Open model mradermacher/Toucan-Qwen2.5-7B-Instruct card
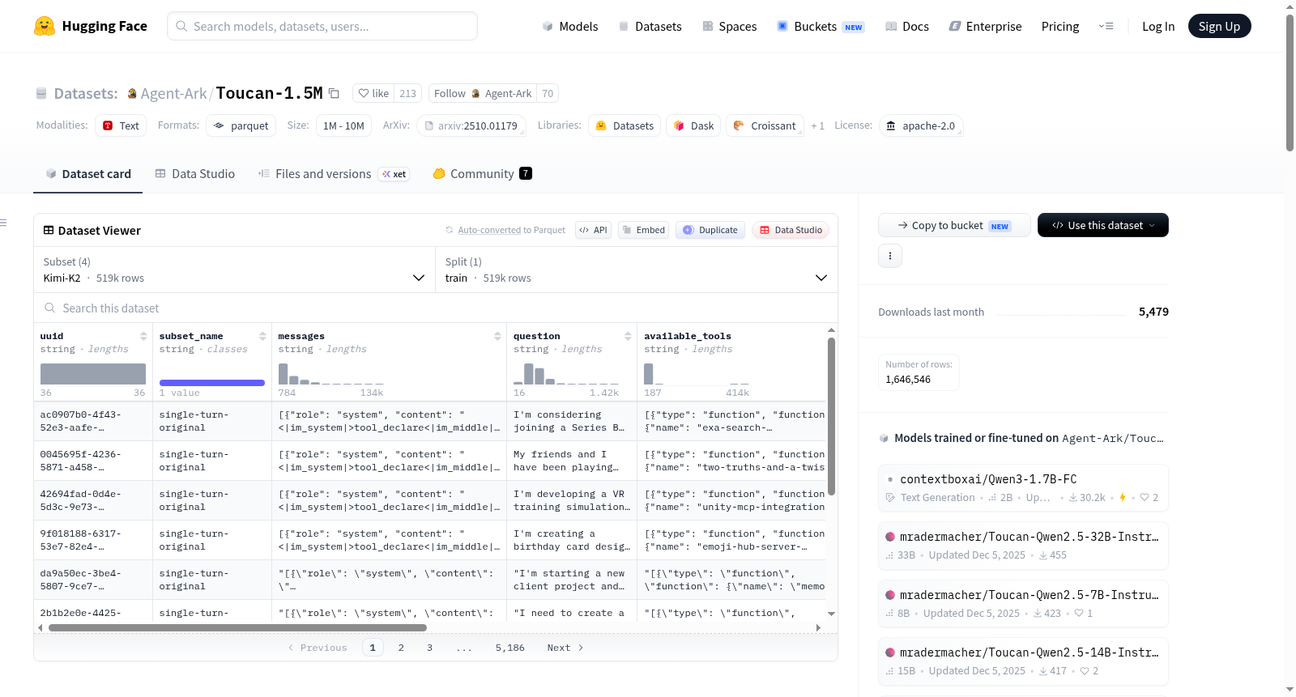Screen dimensions: 1296x697 click(1023, 603)
